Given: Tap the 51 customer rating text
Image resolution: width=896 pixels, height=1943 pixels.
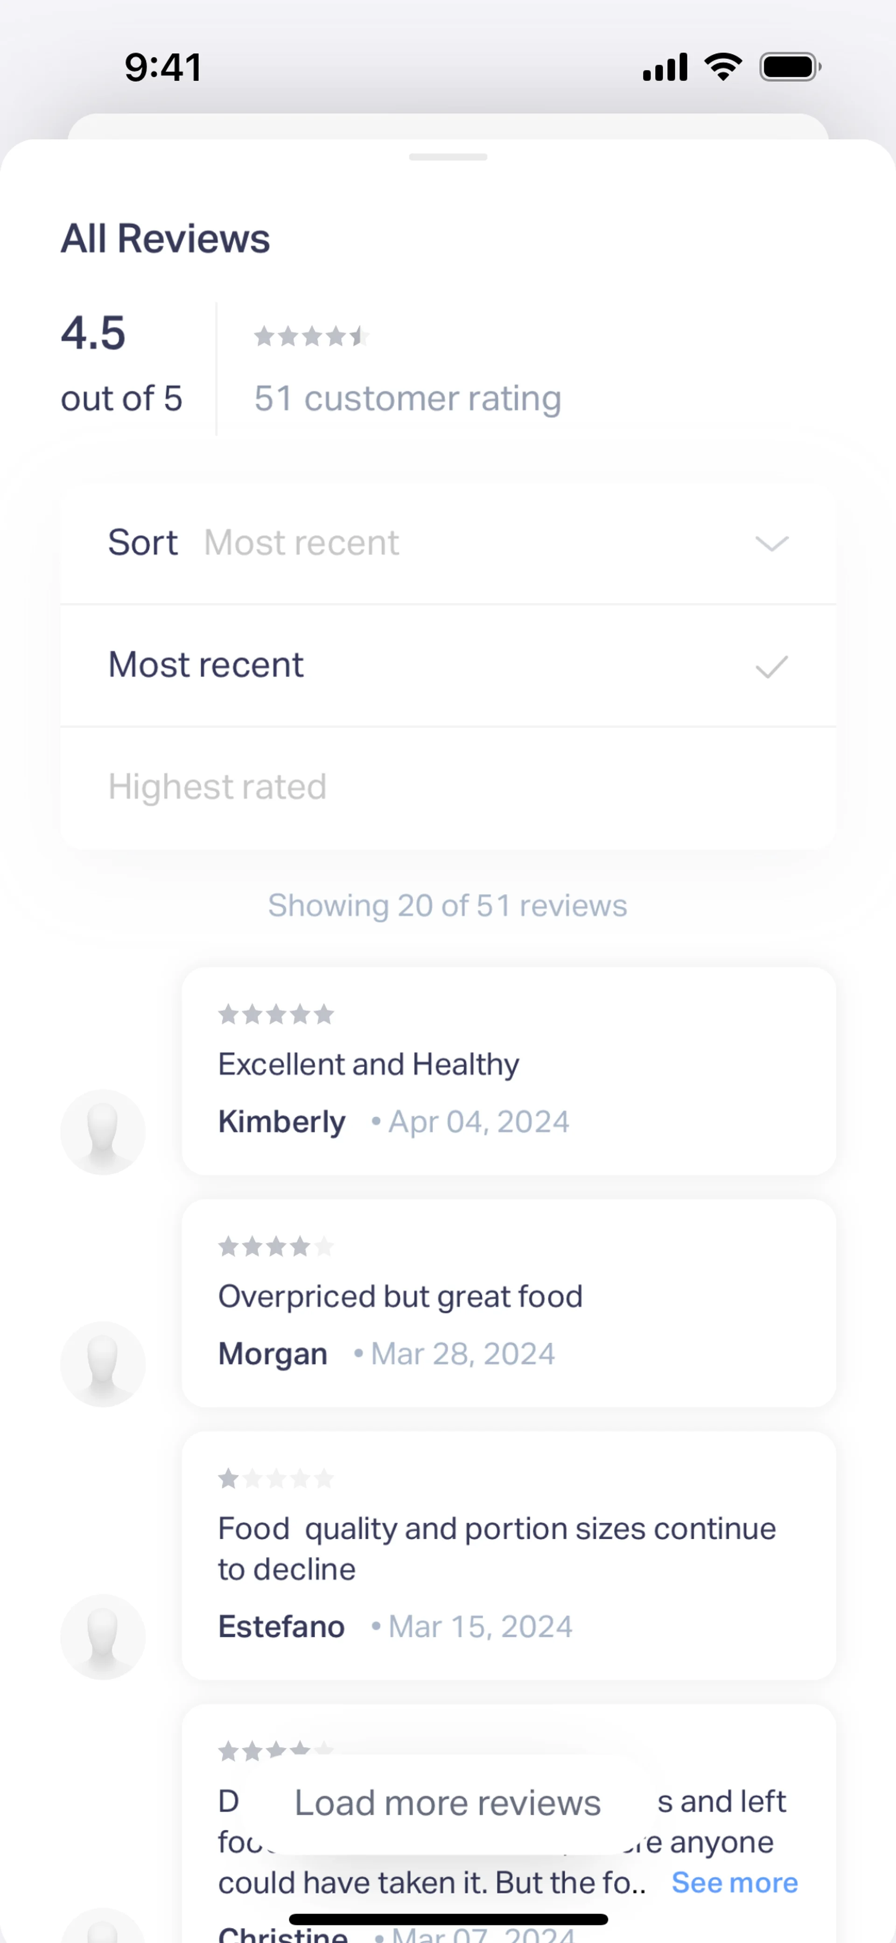Looking at the screenshot, I should click(x=407, y=399).
